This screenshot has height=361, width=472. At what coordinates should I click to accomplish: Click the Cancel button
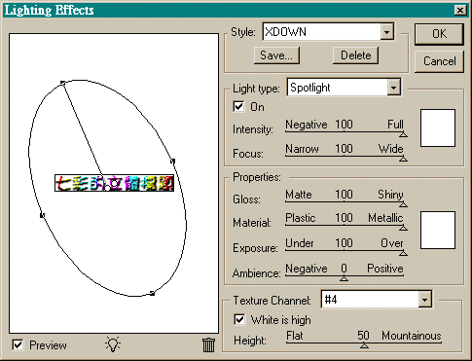pos(439,61)
